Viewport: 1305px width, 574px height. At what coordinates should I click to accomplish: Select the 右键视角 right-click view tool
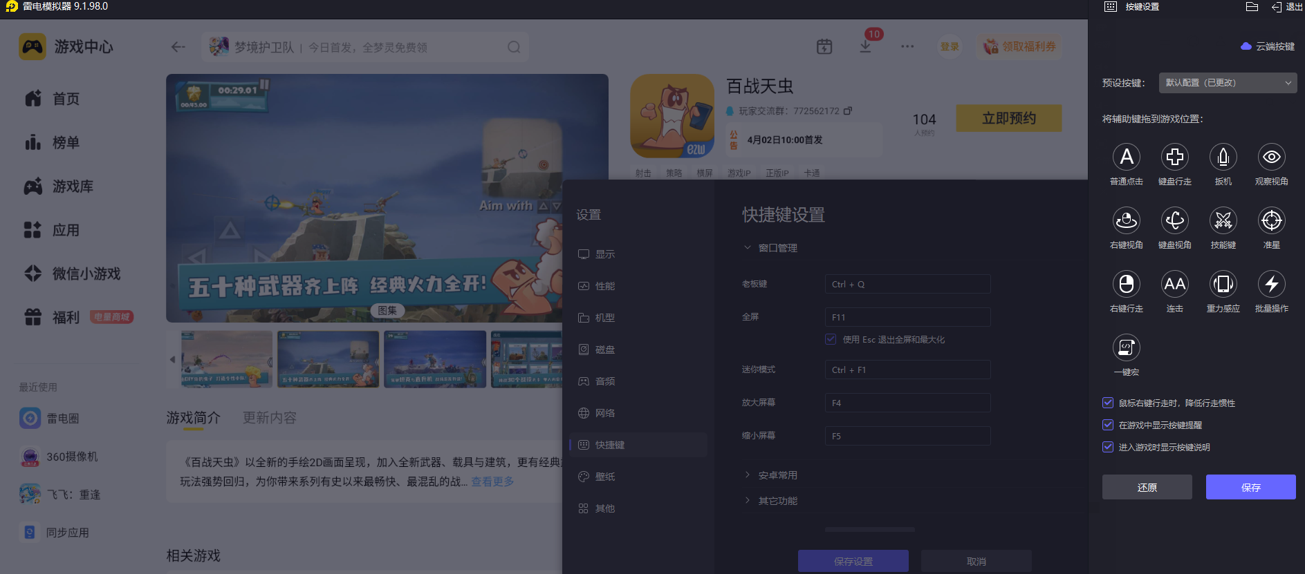point(1126,220)
